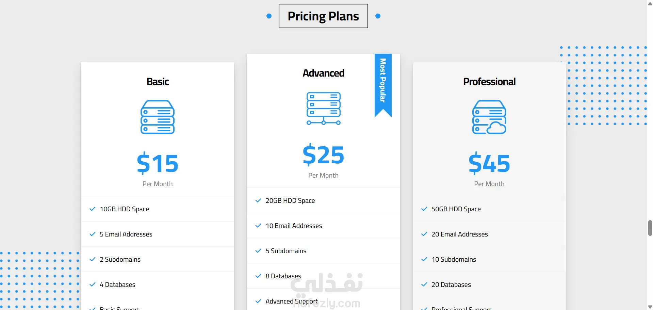The height and width of the screenshot is (310, 653).
Task: Click the Basic plan server stack icon
Action: 158,117
